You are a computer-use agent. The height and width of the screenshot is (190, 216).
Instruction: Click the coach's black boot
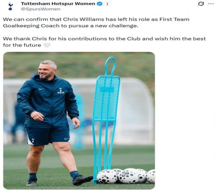[x=83, y=180]
